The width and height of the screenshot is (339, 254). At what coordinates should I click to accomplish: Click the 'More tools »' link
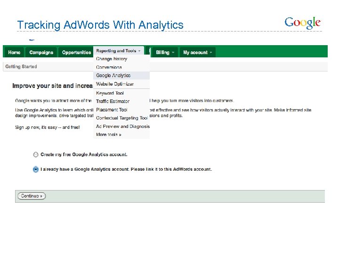click(x=109, y=135)
